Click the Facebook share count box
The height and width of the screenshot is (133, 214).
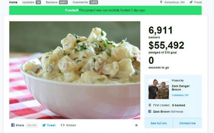click(x=32, y=125)
